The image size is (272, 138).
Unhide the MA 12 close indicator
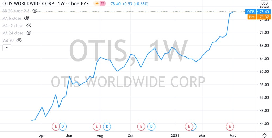point(29,26)
